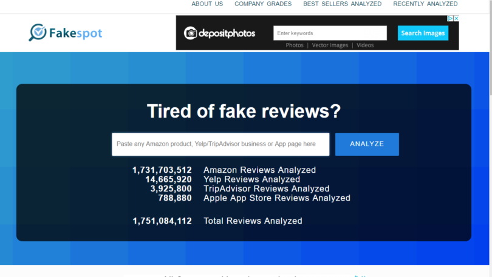
Task: Open the Videos link in the ad
Action: coord(365,45)
